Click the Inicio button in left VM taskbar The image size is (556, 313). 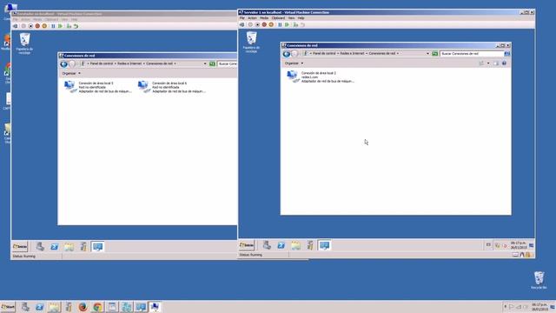click(20, 247)
